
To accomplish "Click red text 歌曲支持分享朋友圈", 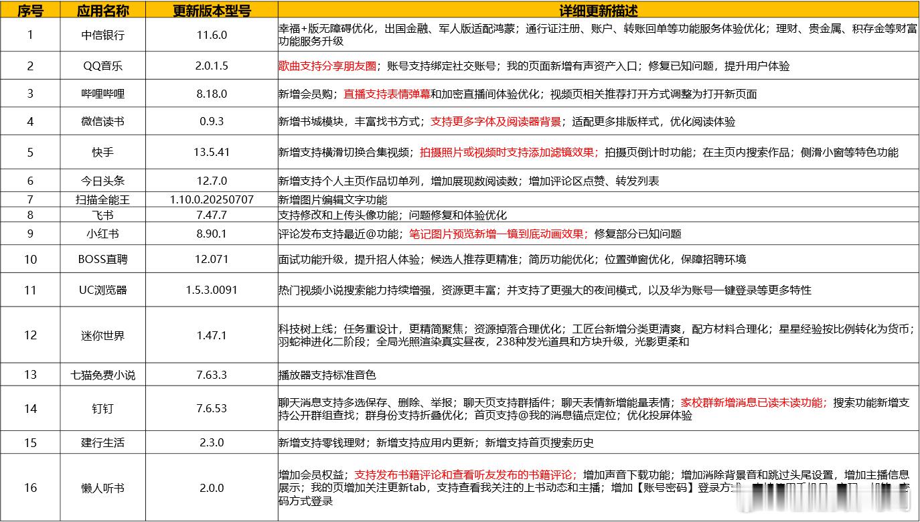I will (x=328, y=66).
